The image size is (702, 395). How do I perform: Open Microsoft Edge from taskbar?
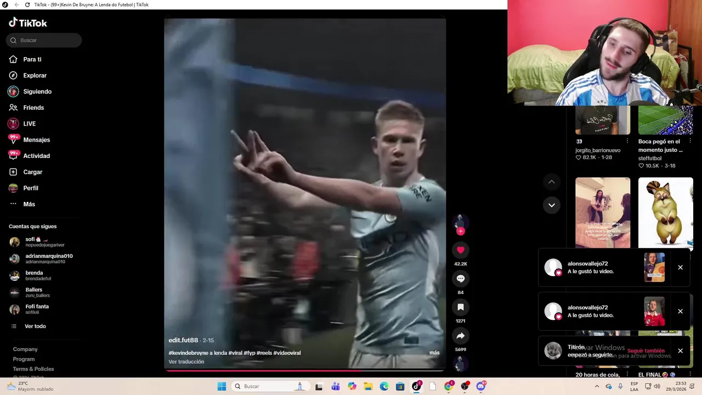click(x=384, y=386)
